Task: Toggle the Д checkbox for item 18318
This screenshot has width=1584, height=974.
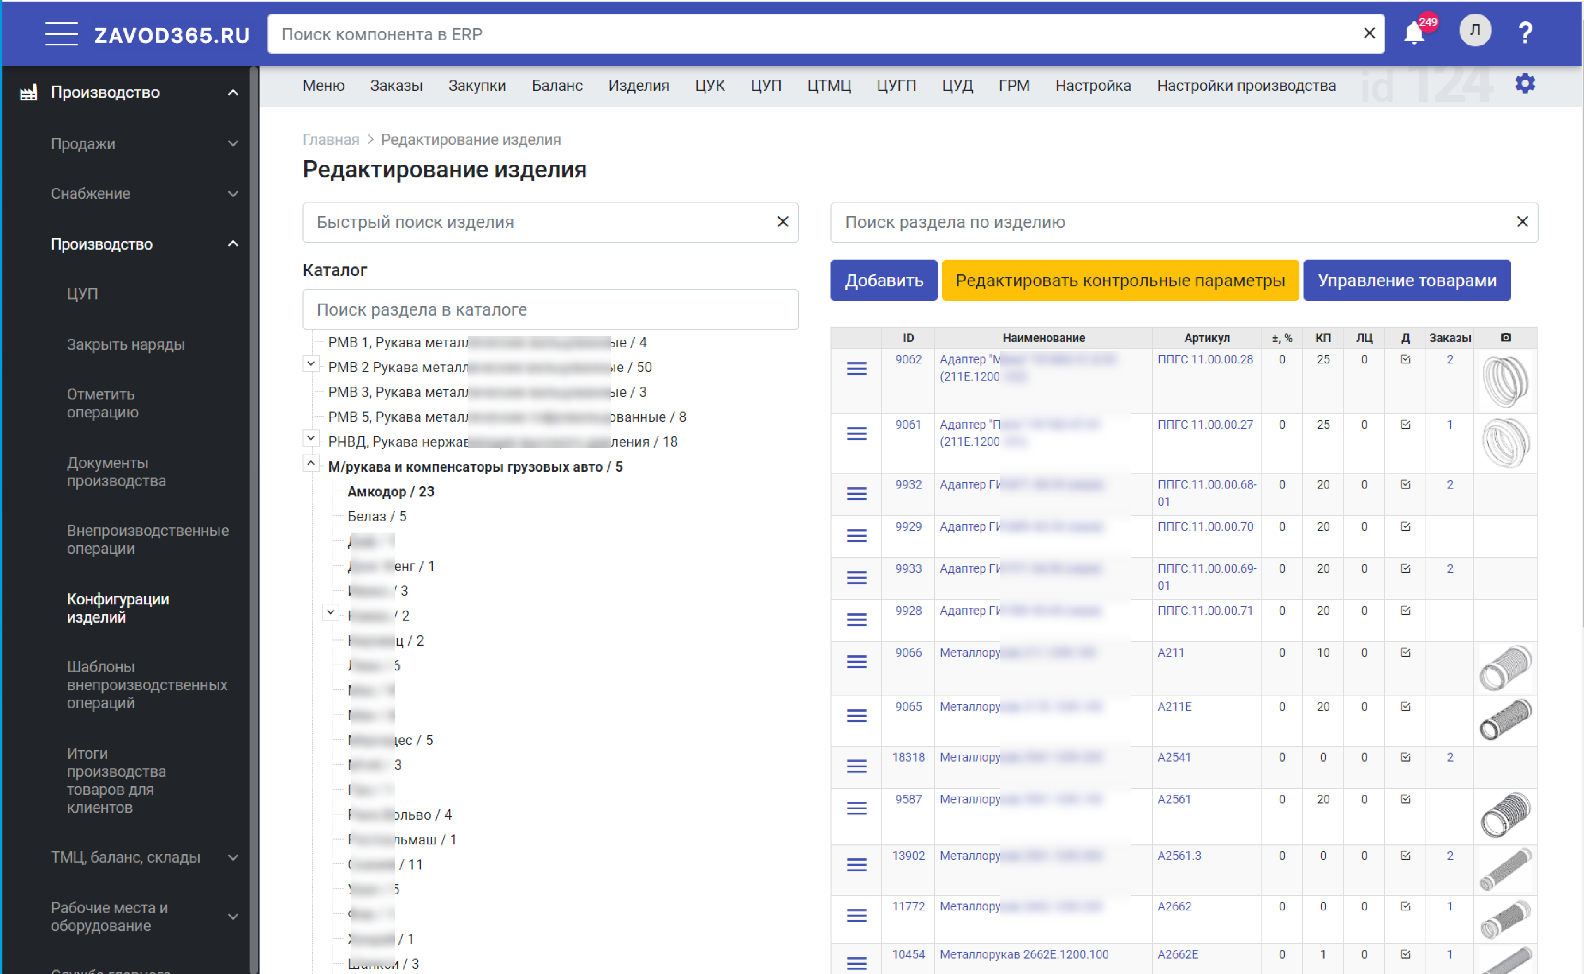Action: tap(1405, 757)
